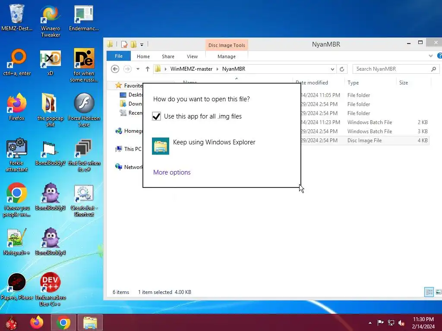The image size is (442, 331).
Task: Switch to Details view layout button
Action: (429, 292)
